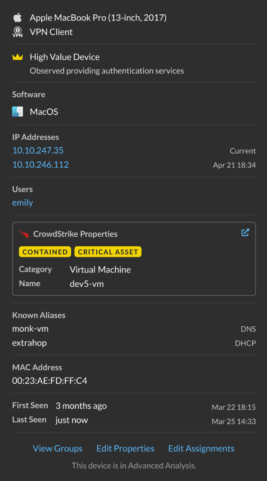Click the 'monk-vm' alias
This screenshot has height=481, width=267.
tap(30, 329)
